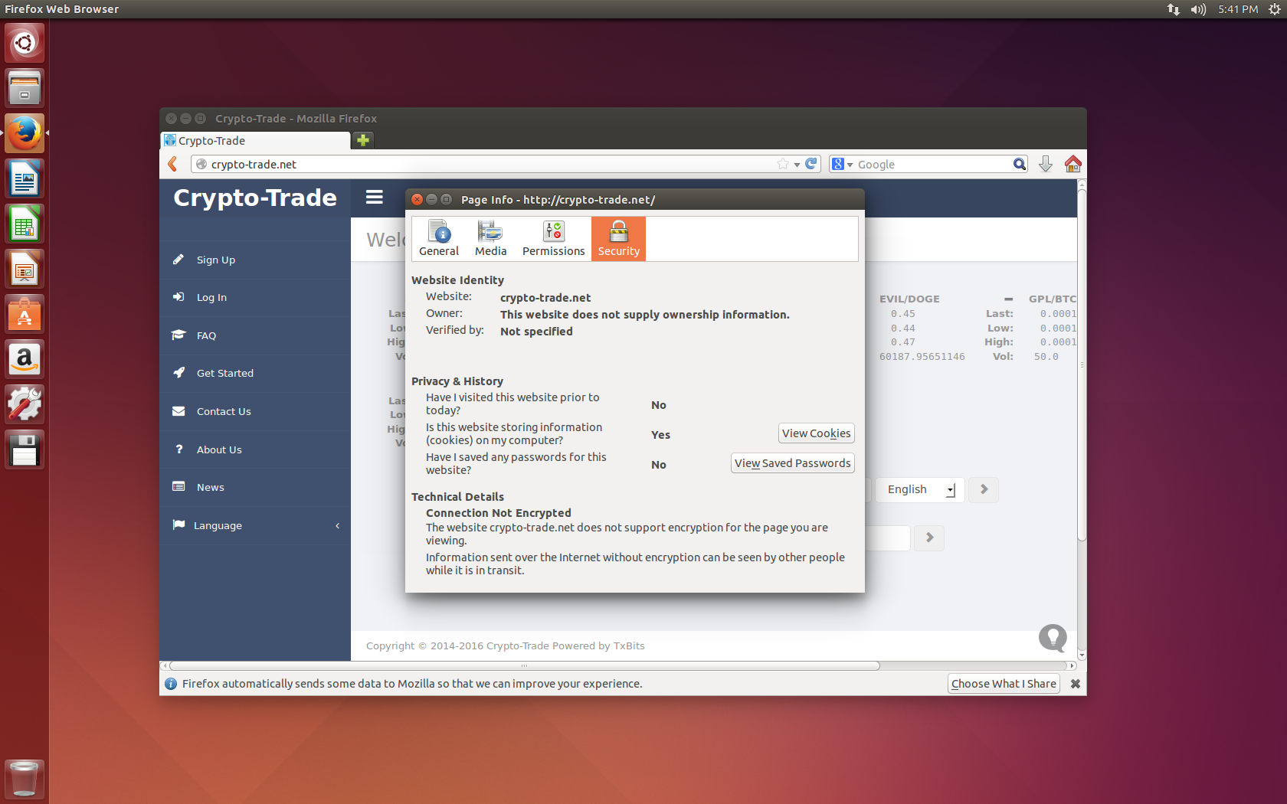
Task: Click the arrow button next to English
Action: pos(984,489)
